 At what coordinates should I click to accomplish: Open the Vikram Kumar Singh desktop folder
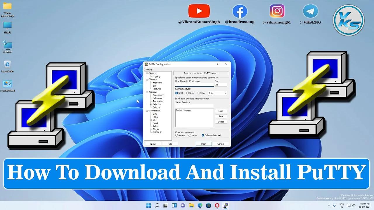(x=7, y=10)
